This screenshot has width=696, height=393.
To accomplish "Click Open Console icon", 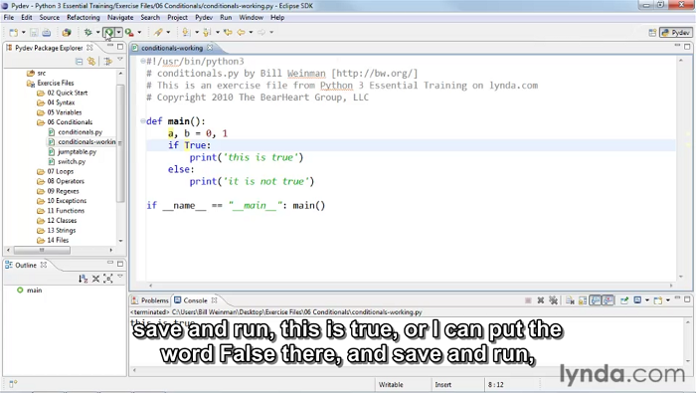I will coord(658,300).
